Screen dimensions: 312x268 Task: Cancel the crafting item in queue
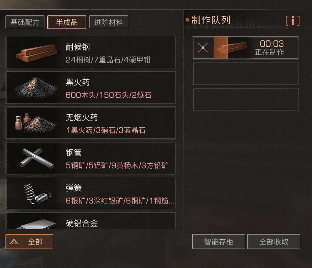203,48
